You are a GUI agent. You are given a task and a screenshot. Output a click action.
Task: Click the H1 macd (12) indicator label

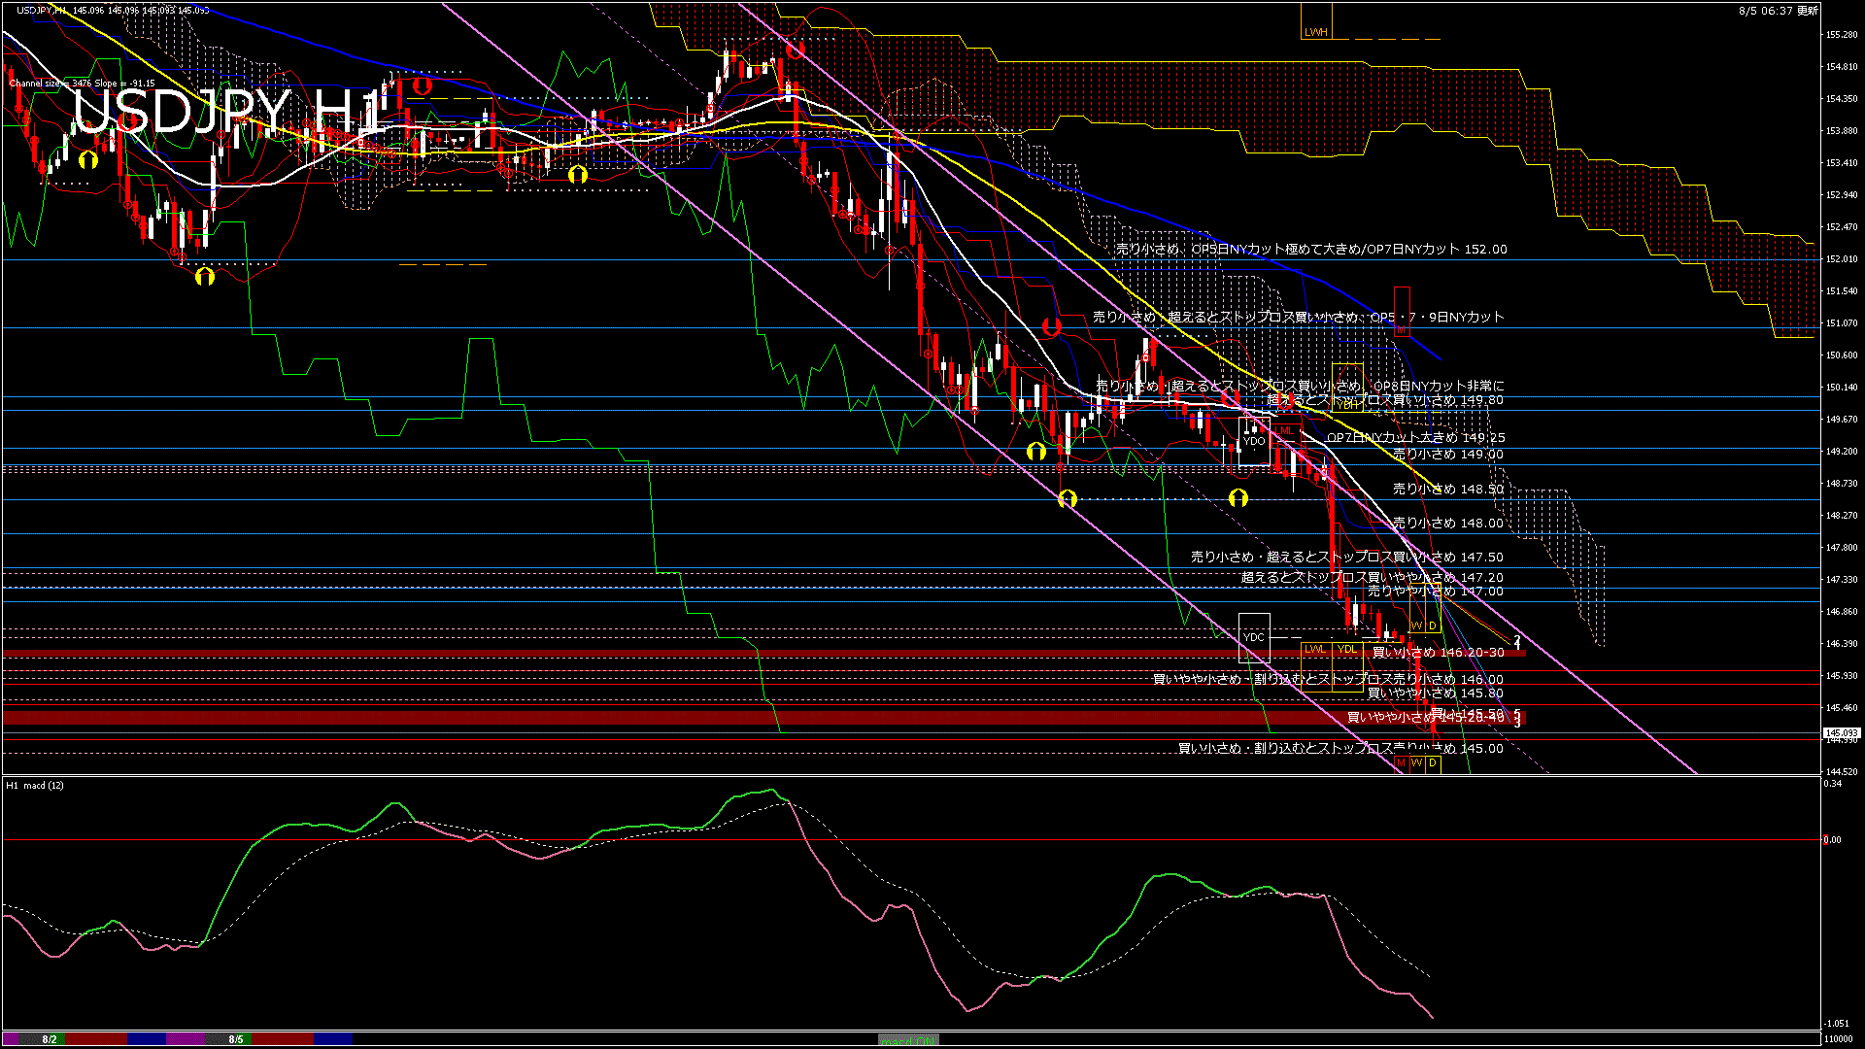[35, 785]
